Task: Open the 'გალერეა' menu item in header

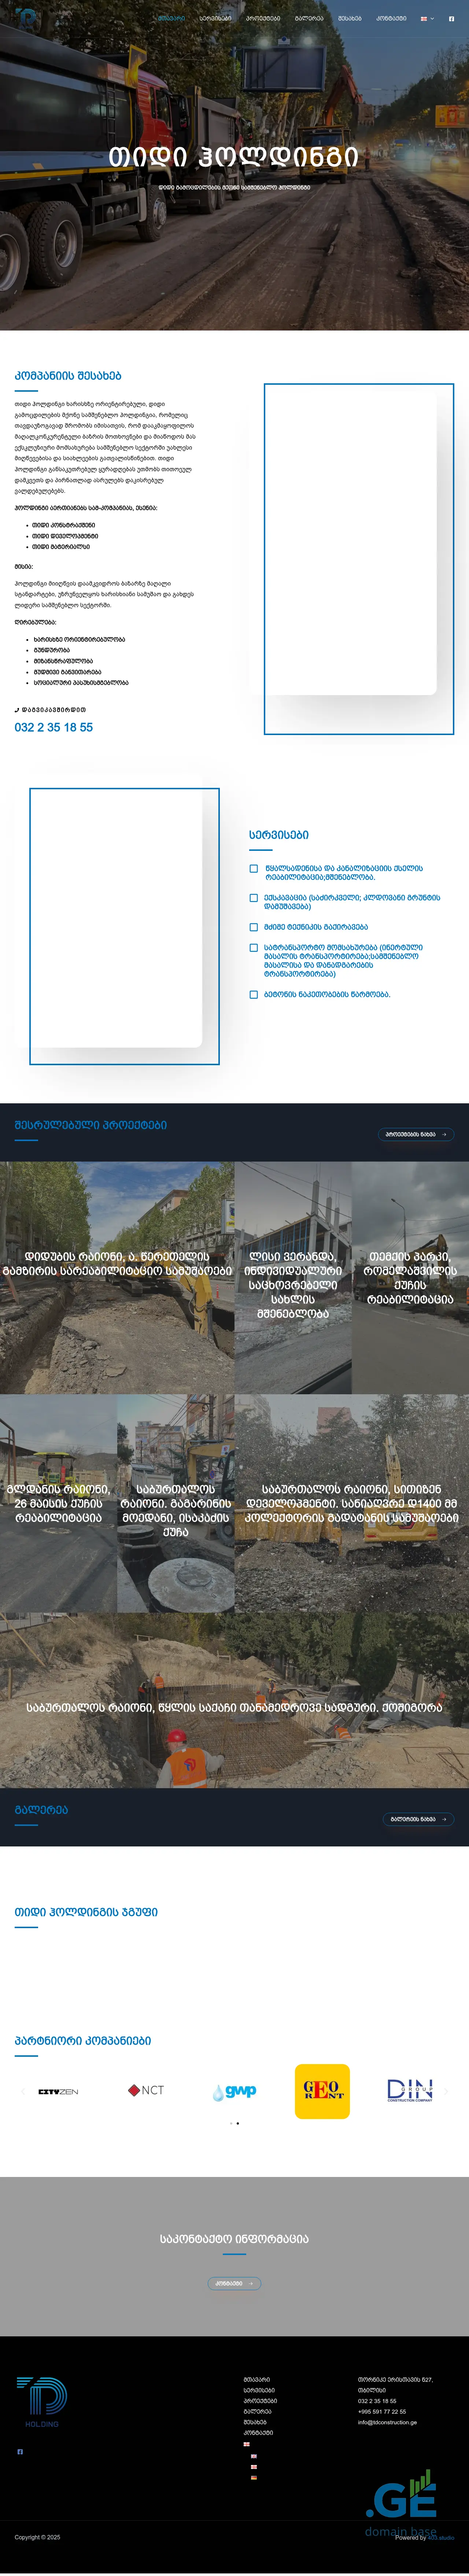Action: (309, 18)
